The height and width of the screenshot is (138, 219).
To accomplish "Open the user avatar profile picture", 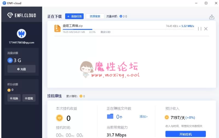I will pos(22,34).
